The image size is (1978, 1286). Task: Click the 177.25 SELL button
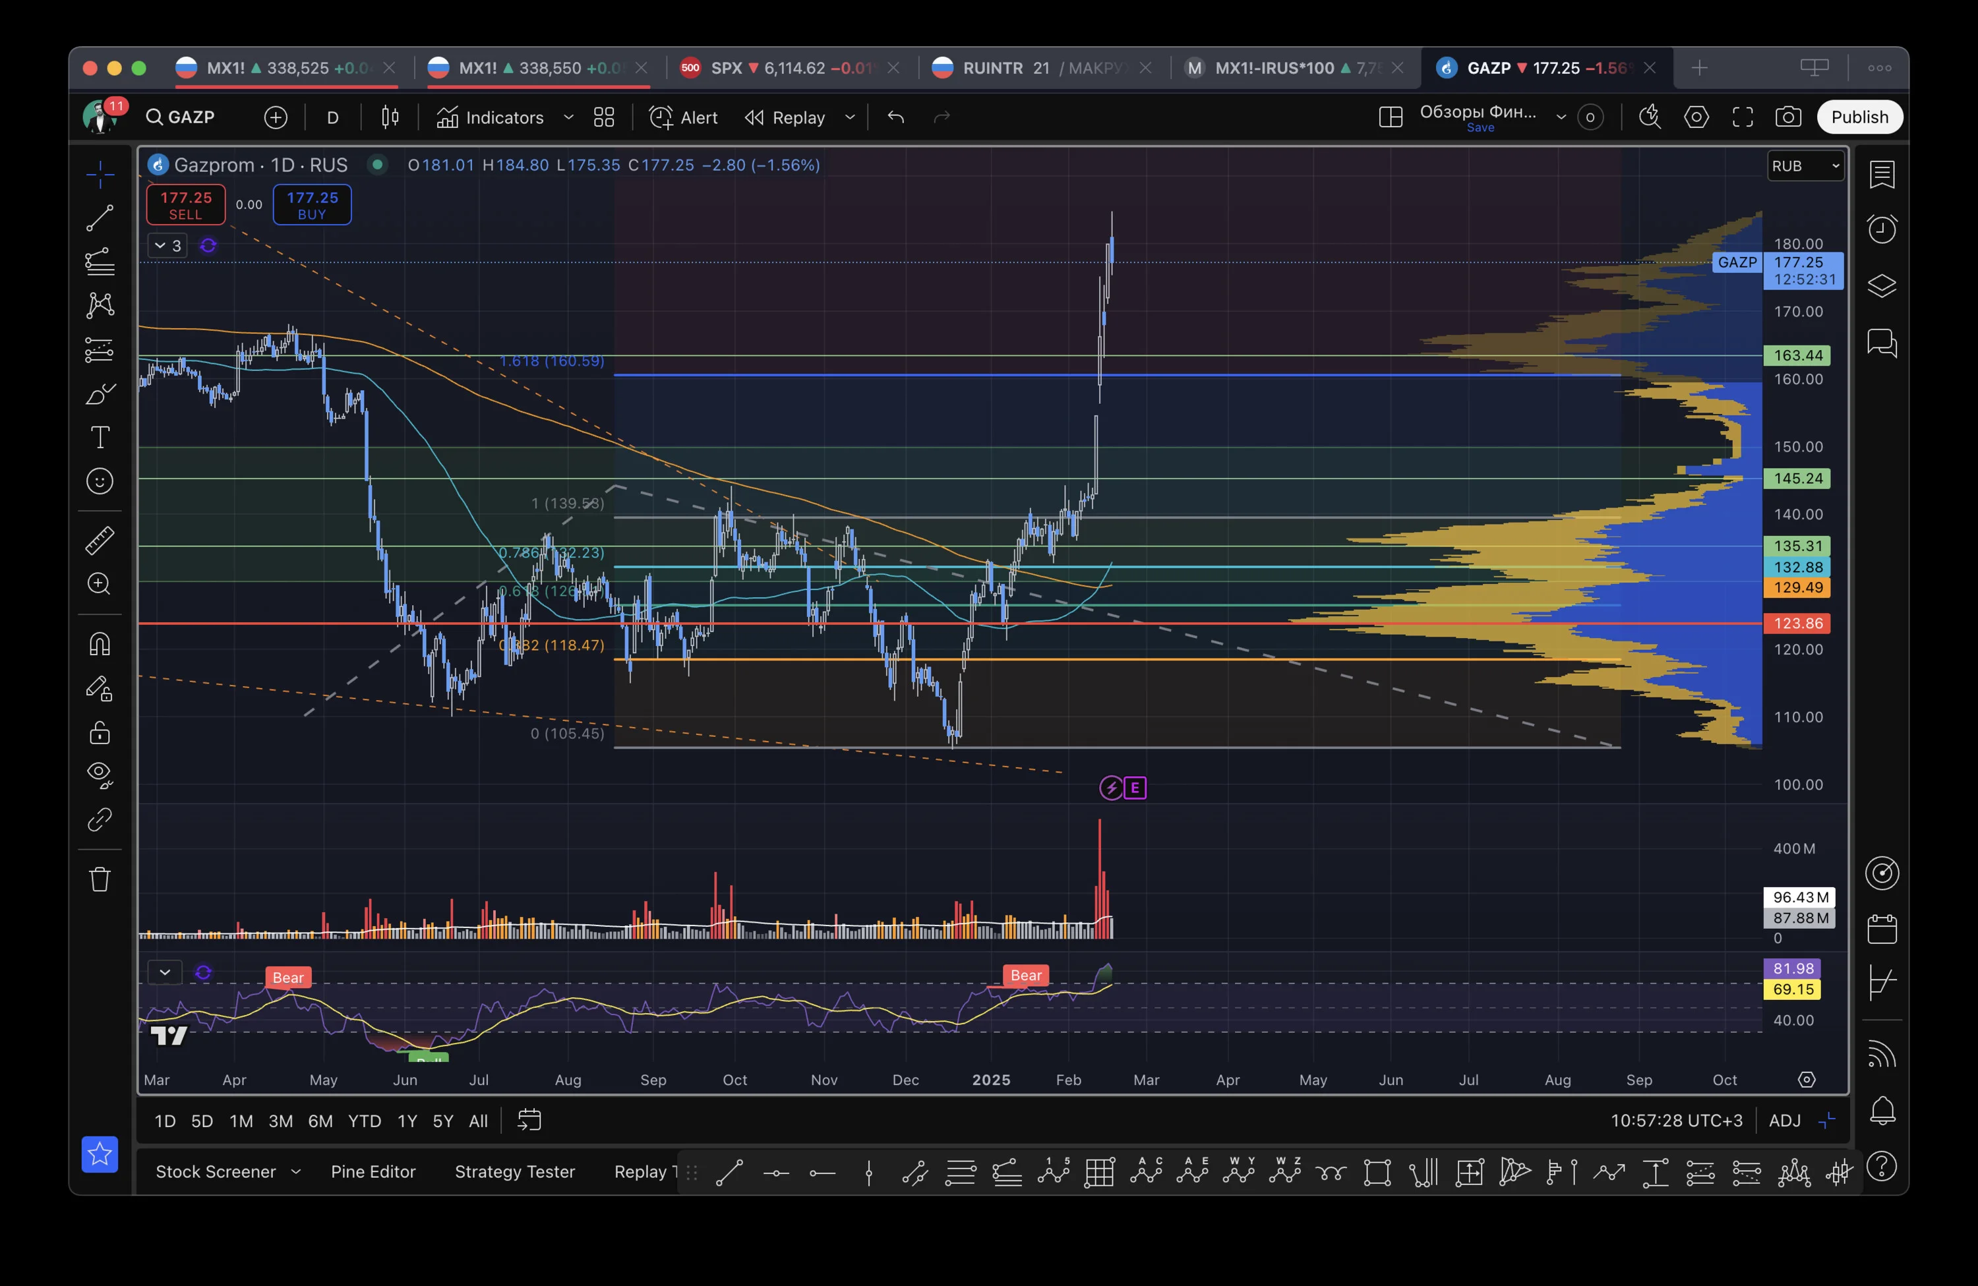[x=186, y=205]
